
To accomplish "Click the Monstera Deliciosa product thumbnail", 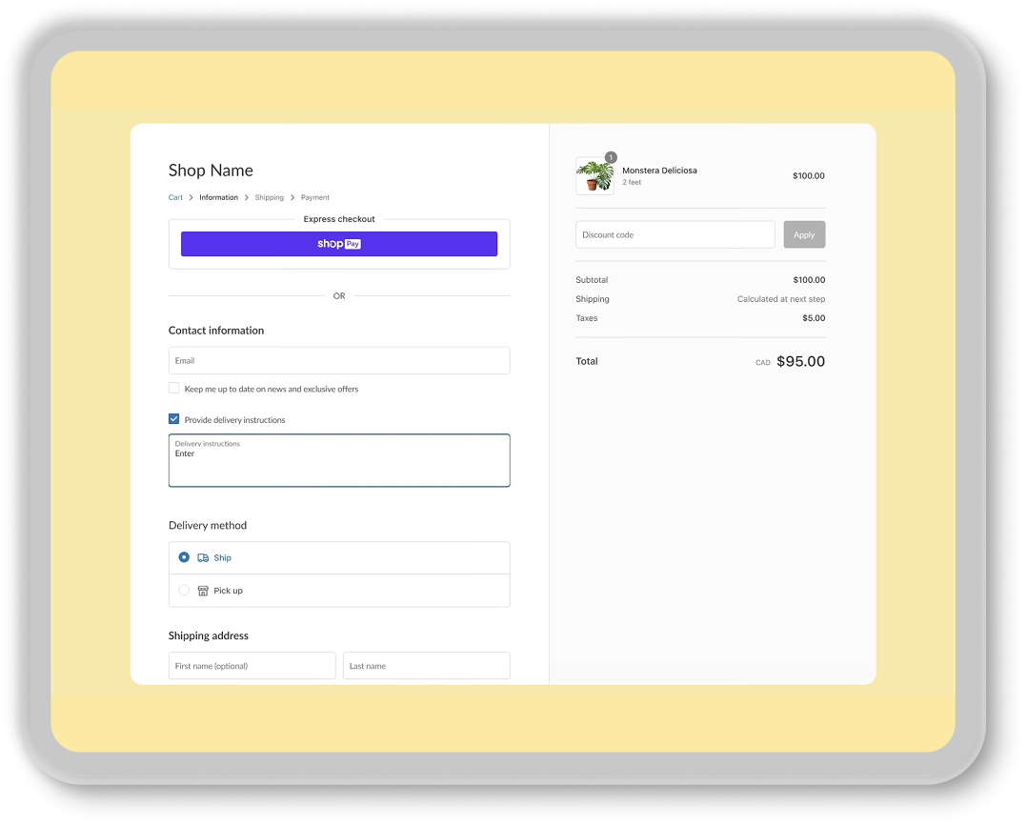I will point(594,177).
